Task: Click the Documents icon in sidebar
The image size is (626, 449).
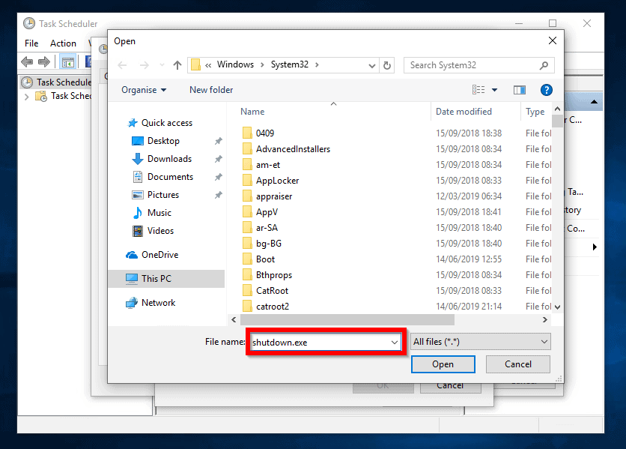Action: tap(138, 177)
